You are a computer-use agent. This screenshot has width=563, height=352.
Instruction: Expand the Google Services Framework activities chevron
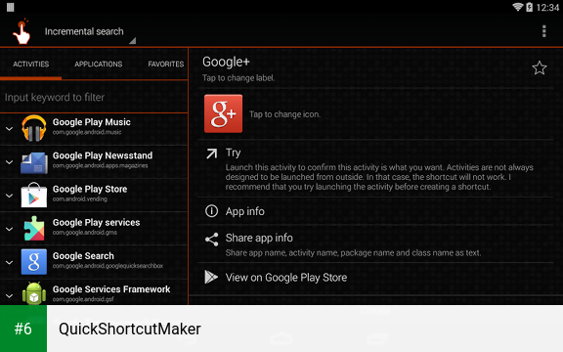10,295
